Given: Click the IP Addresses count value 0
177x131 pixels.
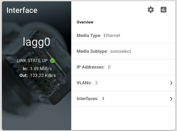Looking at the screenshot, I should pyautogui.click(x=109, y=67).
